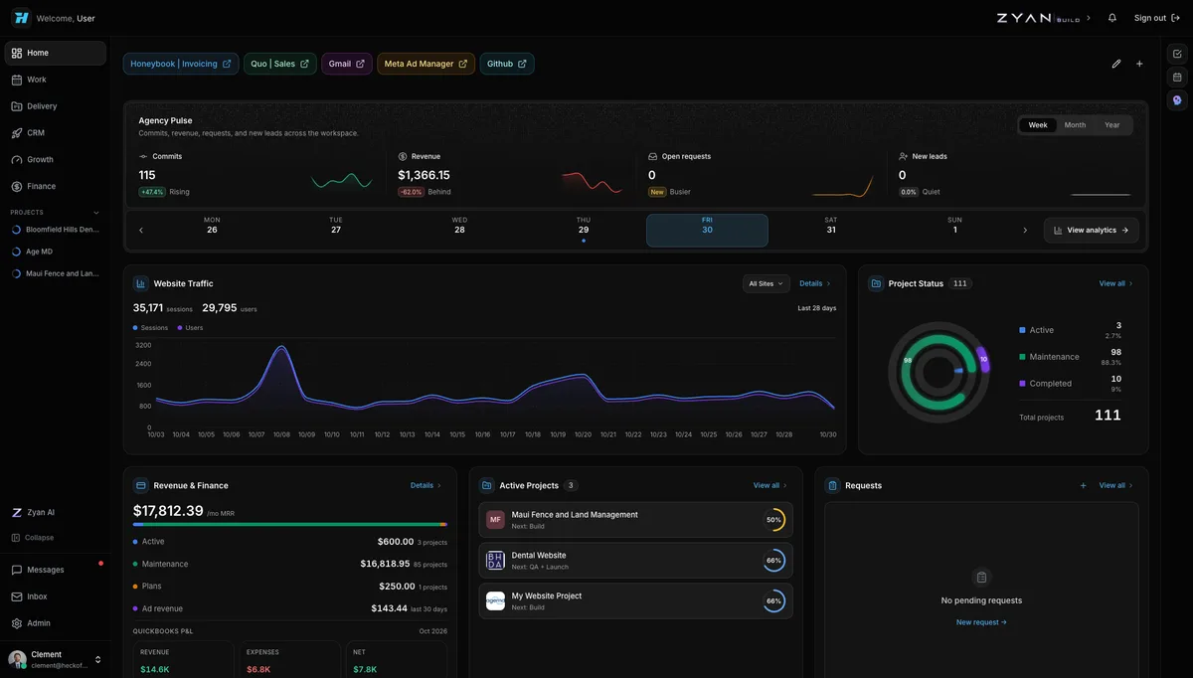
Task: Open the notifications bell
Action: click(1112, 18)
